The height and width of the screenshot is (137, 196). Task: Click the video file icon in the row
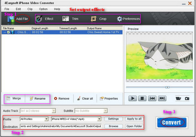click(12, 32)
